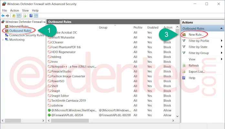Viewport: 225px width, 129px height.
Task: Click the block icon beside PowerISO rule
Action: 49,81
